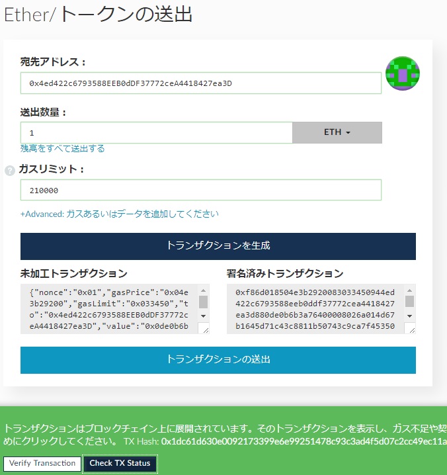Focus the gas limit field showing 210000

click(201, 190)
